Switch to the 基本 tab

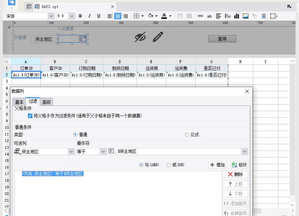(x=19, y=102)
